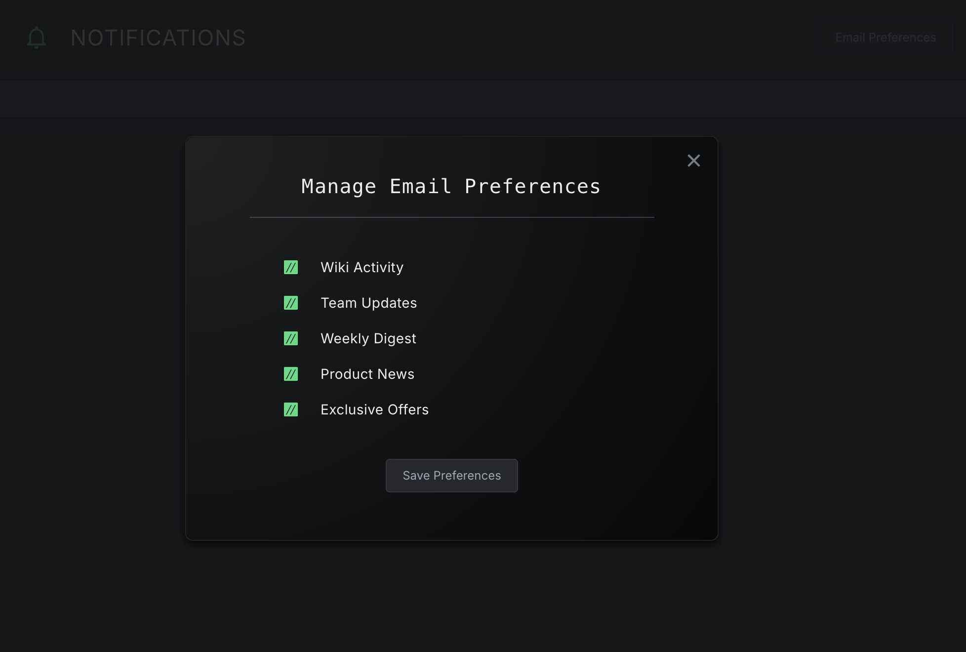
Task: Open the Email Preferences header button
Action: pos(885,38)
